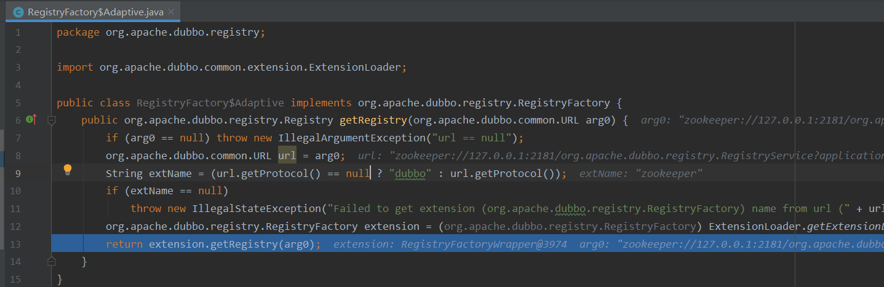Click the Java class icon in the file tab
Image resolution: width=884 pixels, height=287 pixels.
(x=18, y=12)
